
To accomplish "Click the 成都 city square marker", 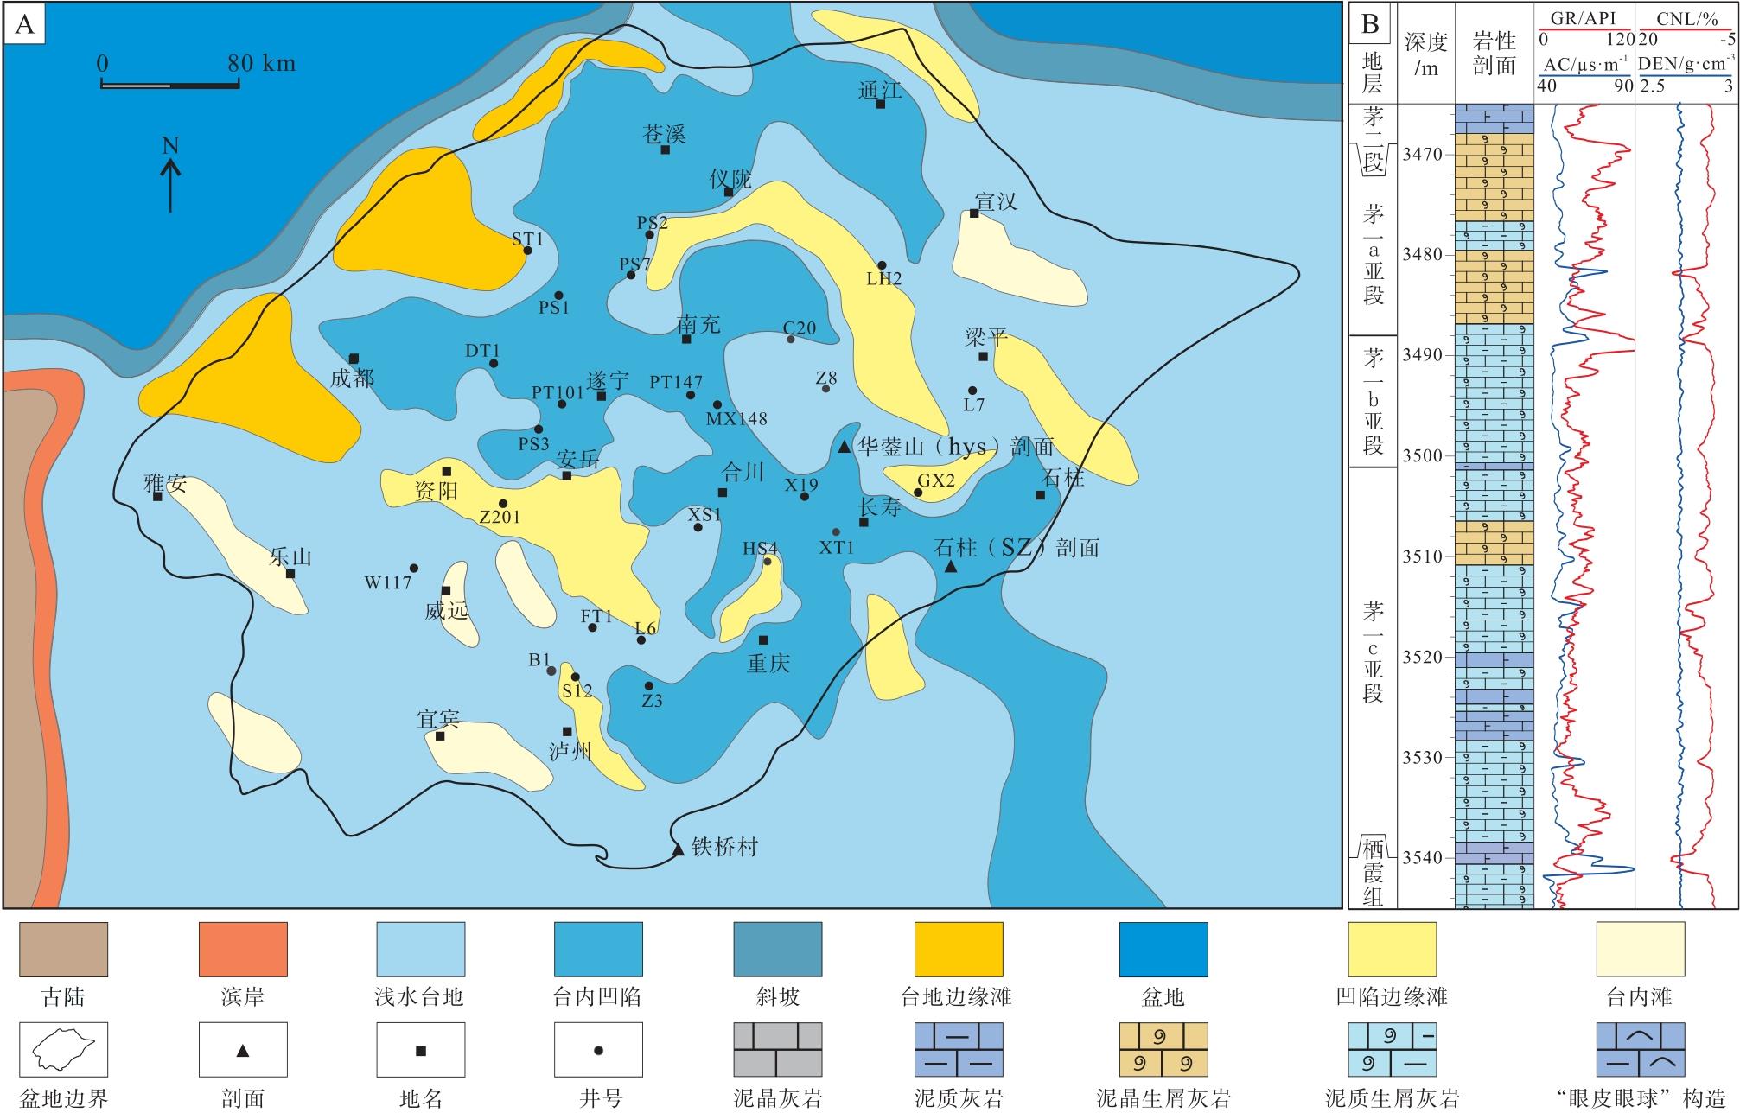I will coord(354,359).
